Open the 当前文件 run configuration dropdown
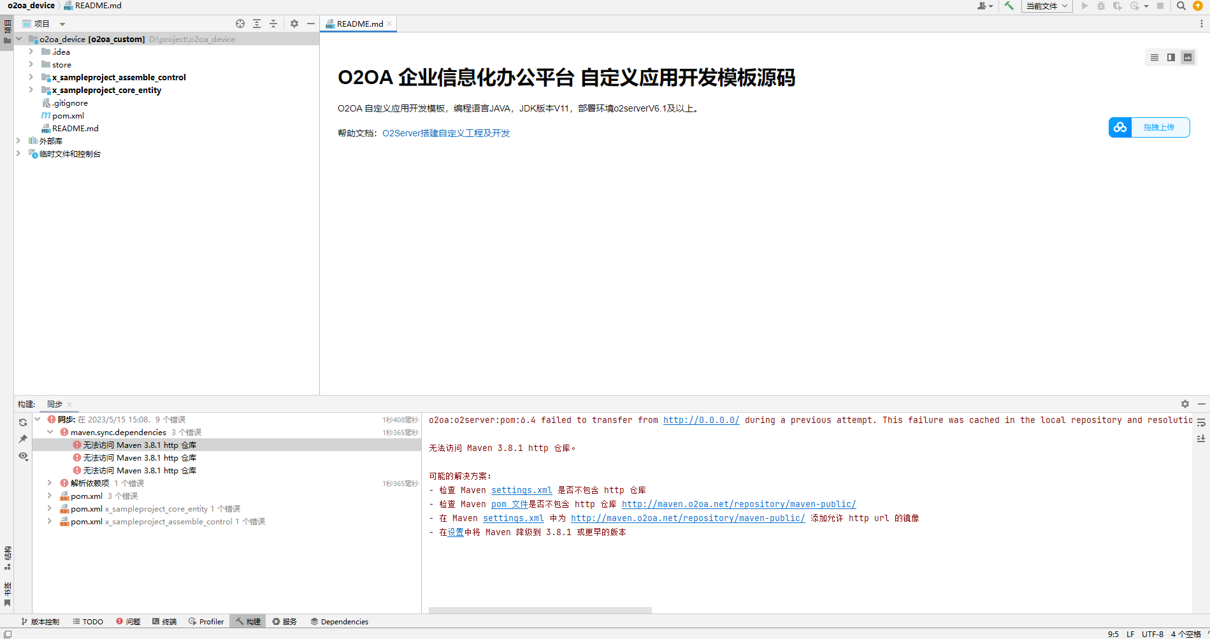The image size is (1210, 639). tap(1047, 6)
